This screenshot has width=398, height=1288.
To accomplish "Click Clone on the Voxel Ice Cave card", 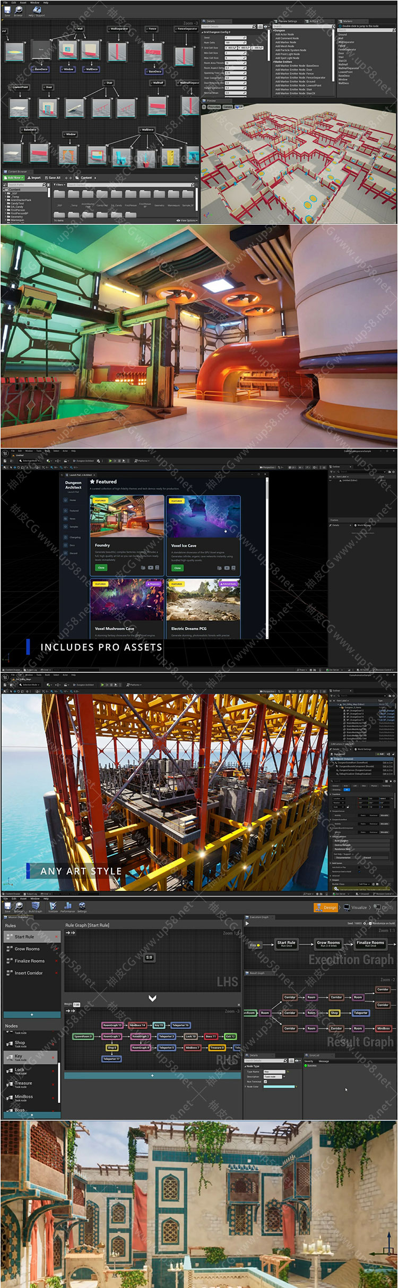I will coord(177,568).
